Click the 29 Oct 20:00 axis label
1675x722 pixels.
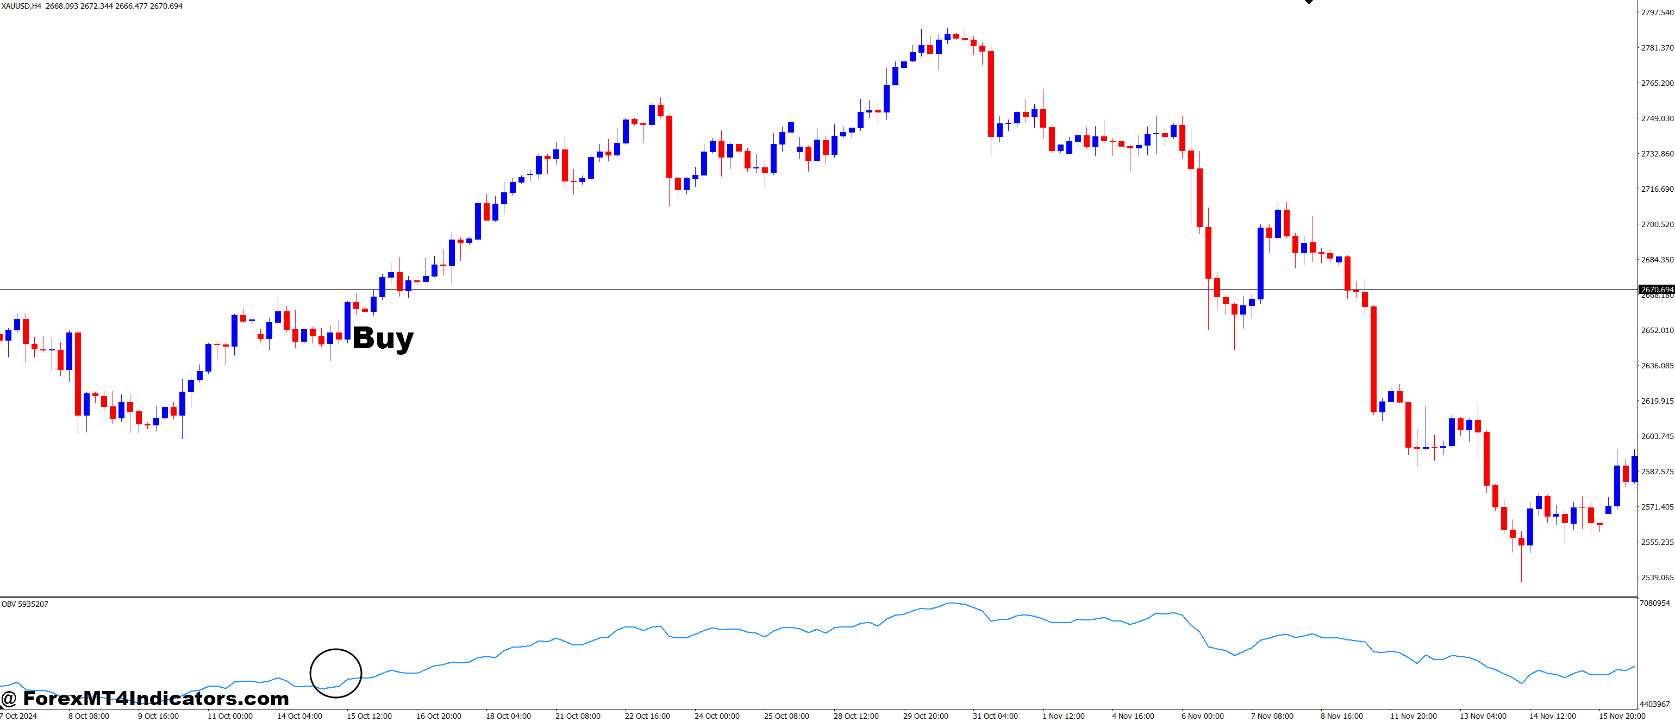point(926,715)
